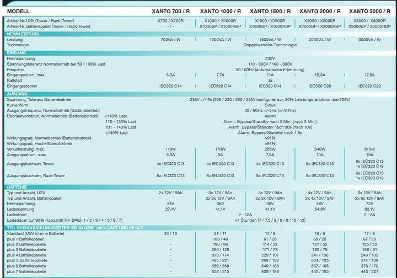
Task: Click the "Technologie" row label
Action: [x=18, y=45]
